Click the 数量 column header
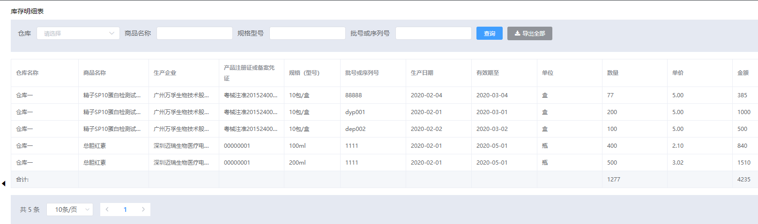The image size is (758, 224). [x=612, y=73]
